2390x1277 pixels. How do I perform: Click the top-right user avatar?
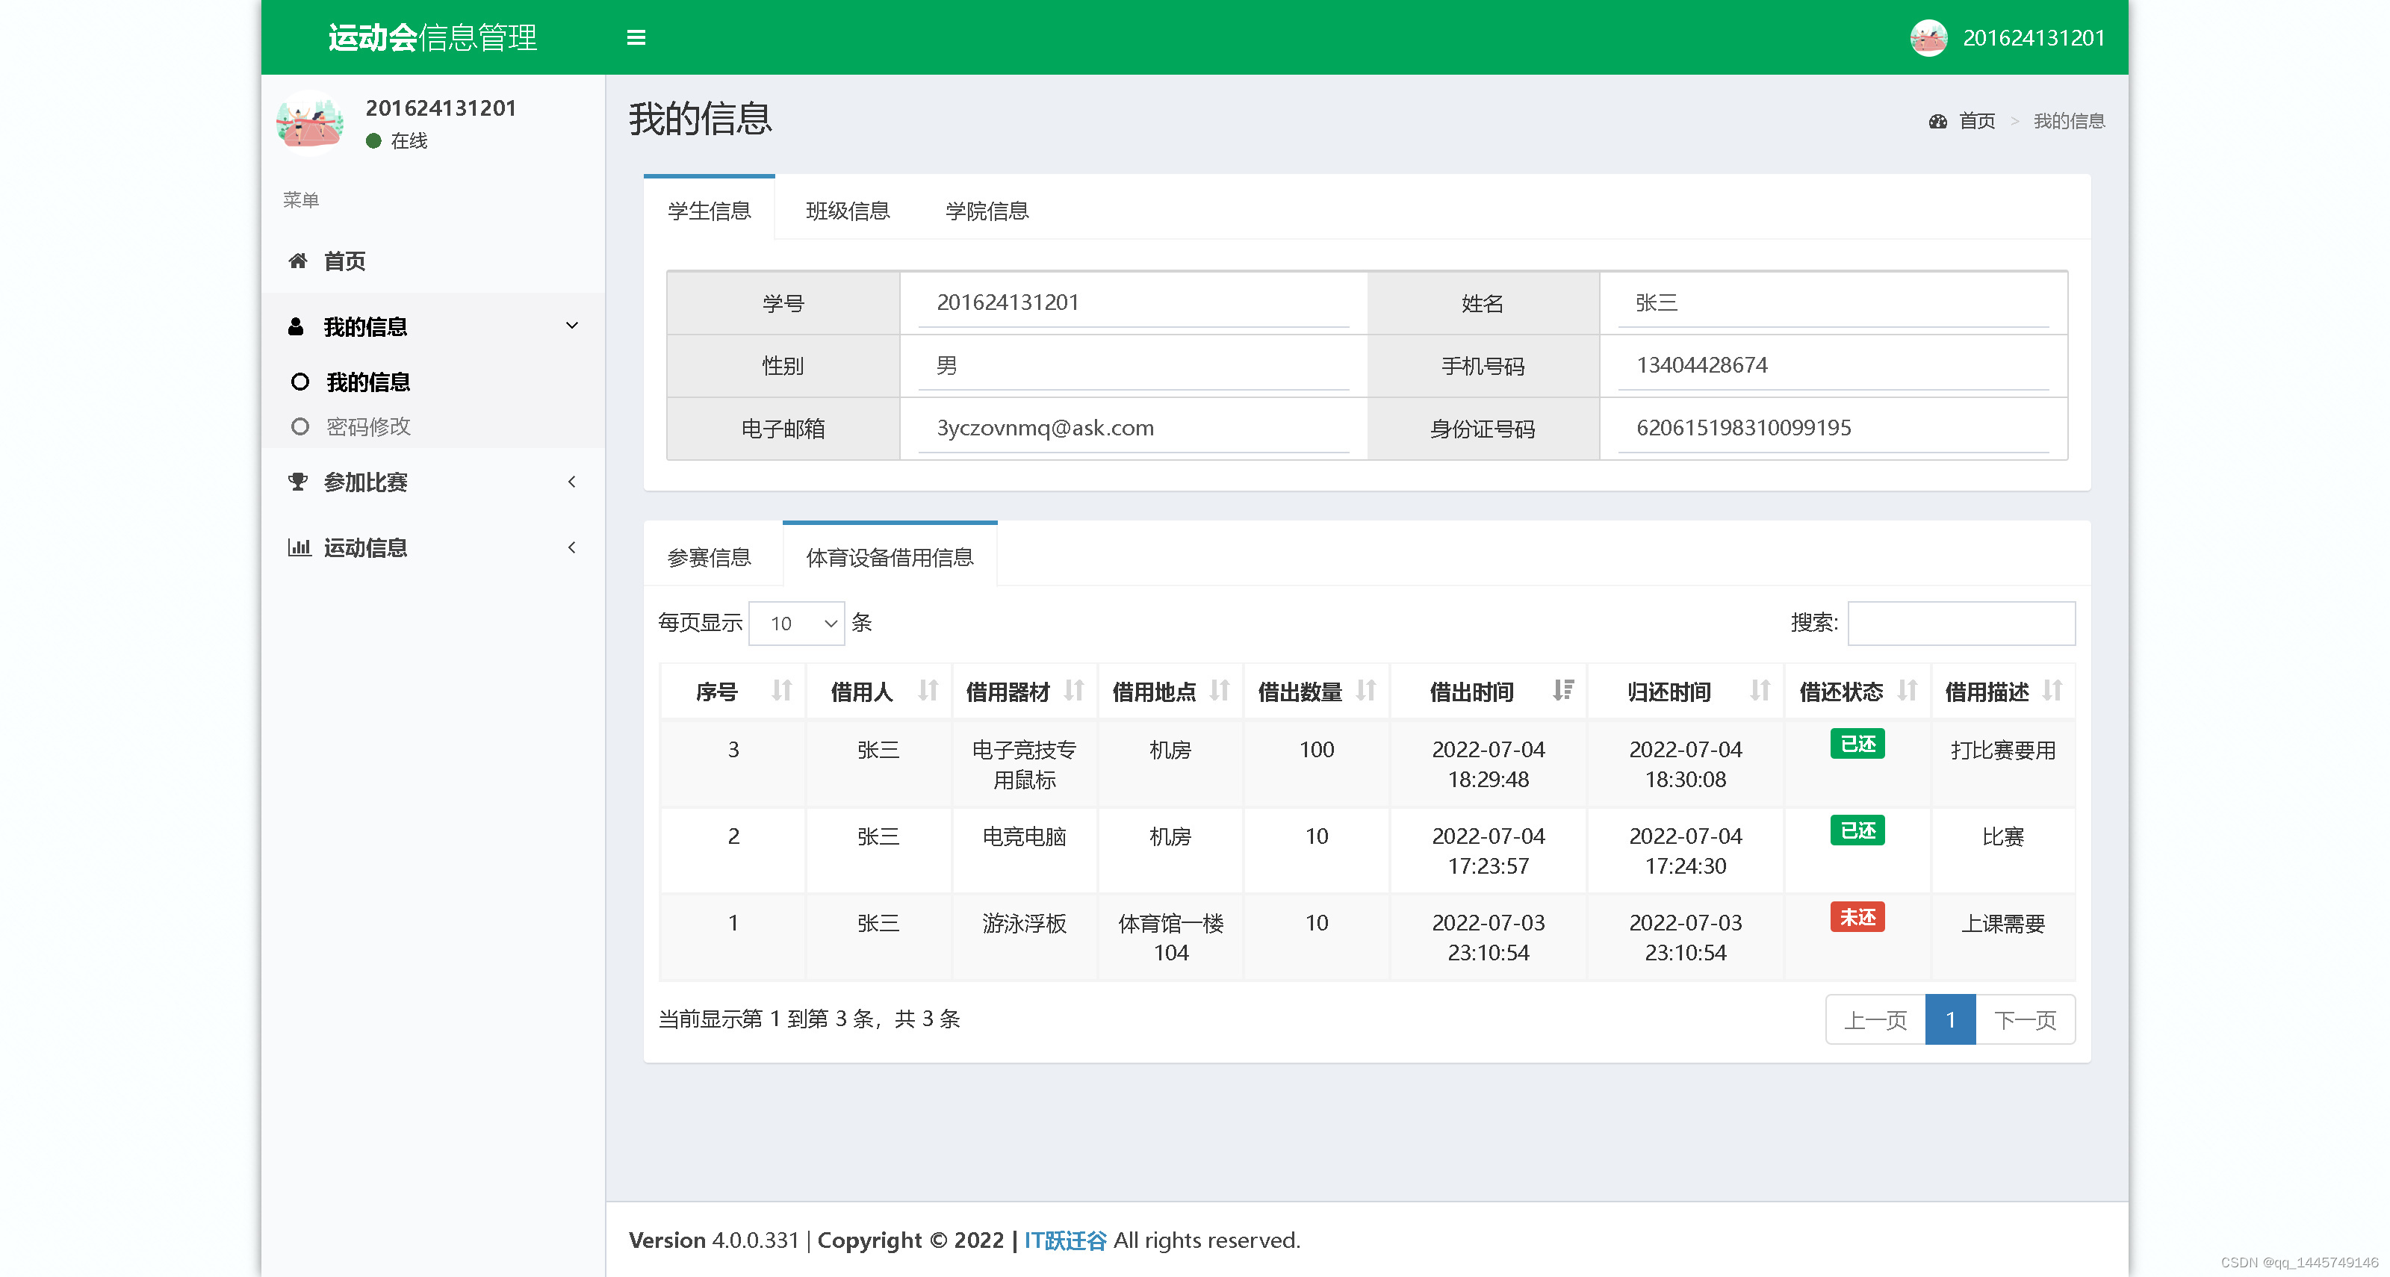[x=1928, y=38]
